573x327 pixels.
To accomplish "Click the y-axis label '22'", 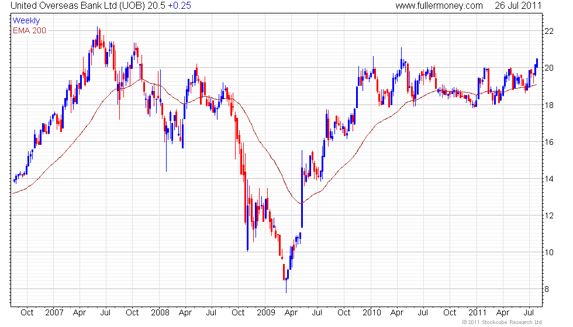I will click(549, 32).
